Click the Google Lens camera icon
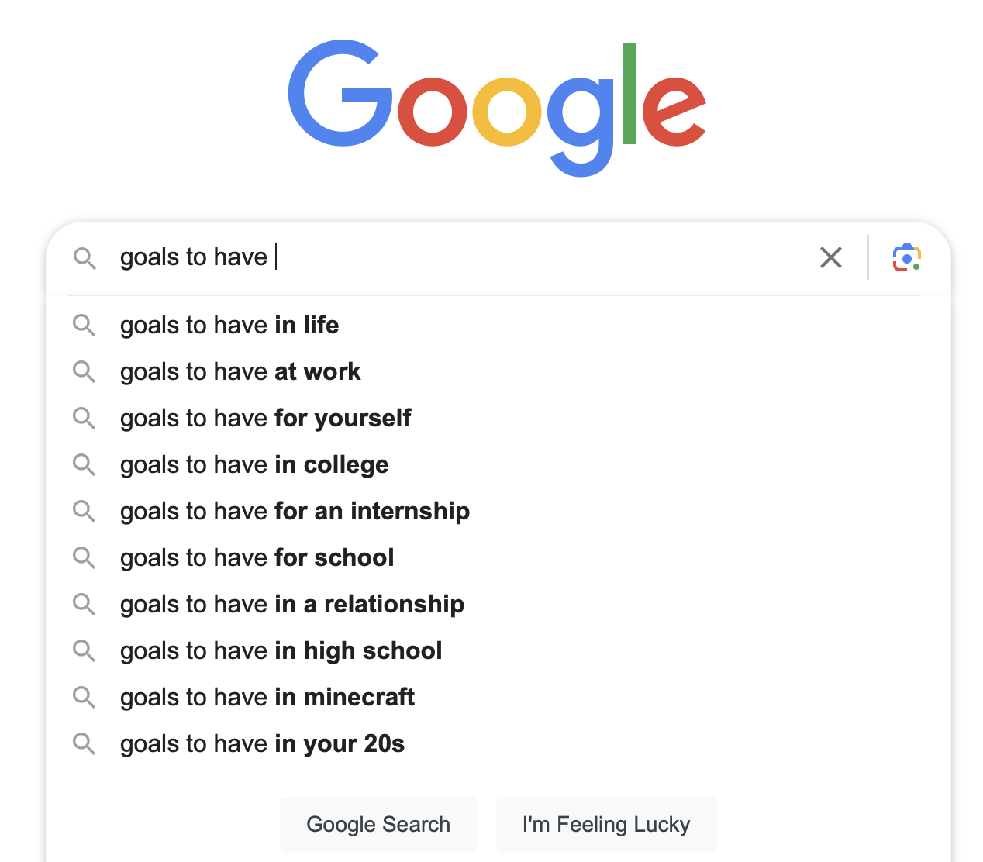This screenshot has height=862, width=983. 906,257
